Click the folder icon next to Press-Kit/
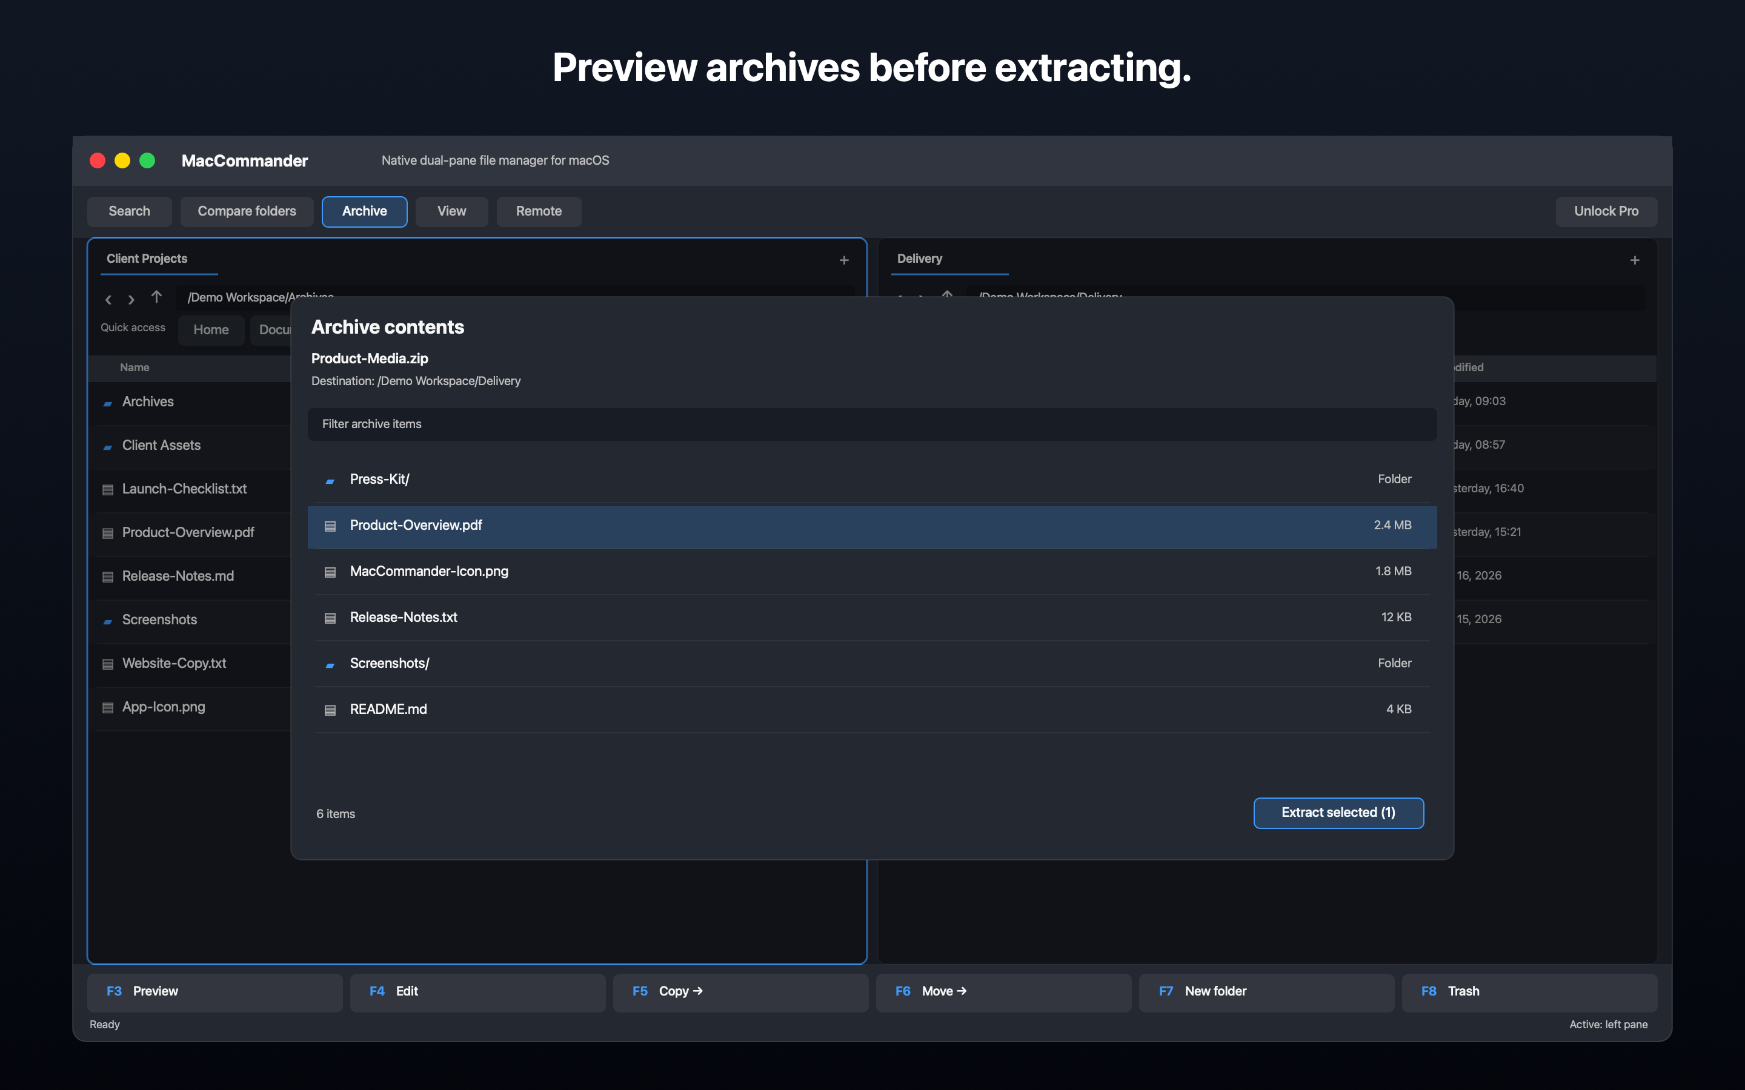 330,480
